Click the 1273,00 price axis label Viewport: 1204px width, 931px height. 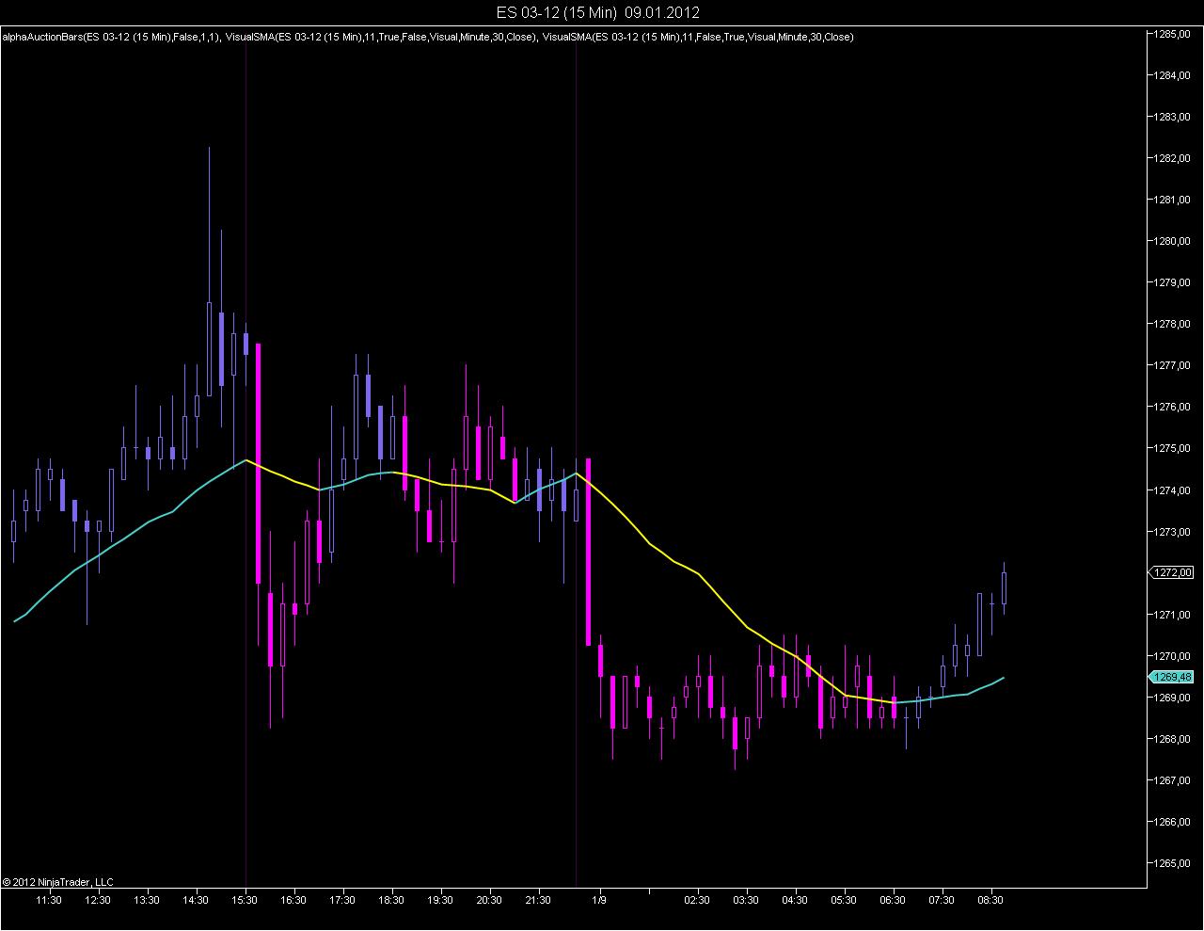(1174, 532)
